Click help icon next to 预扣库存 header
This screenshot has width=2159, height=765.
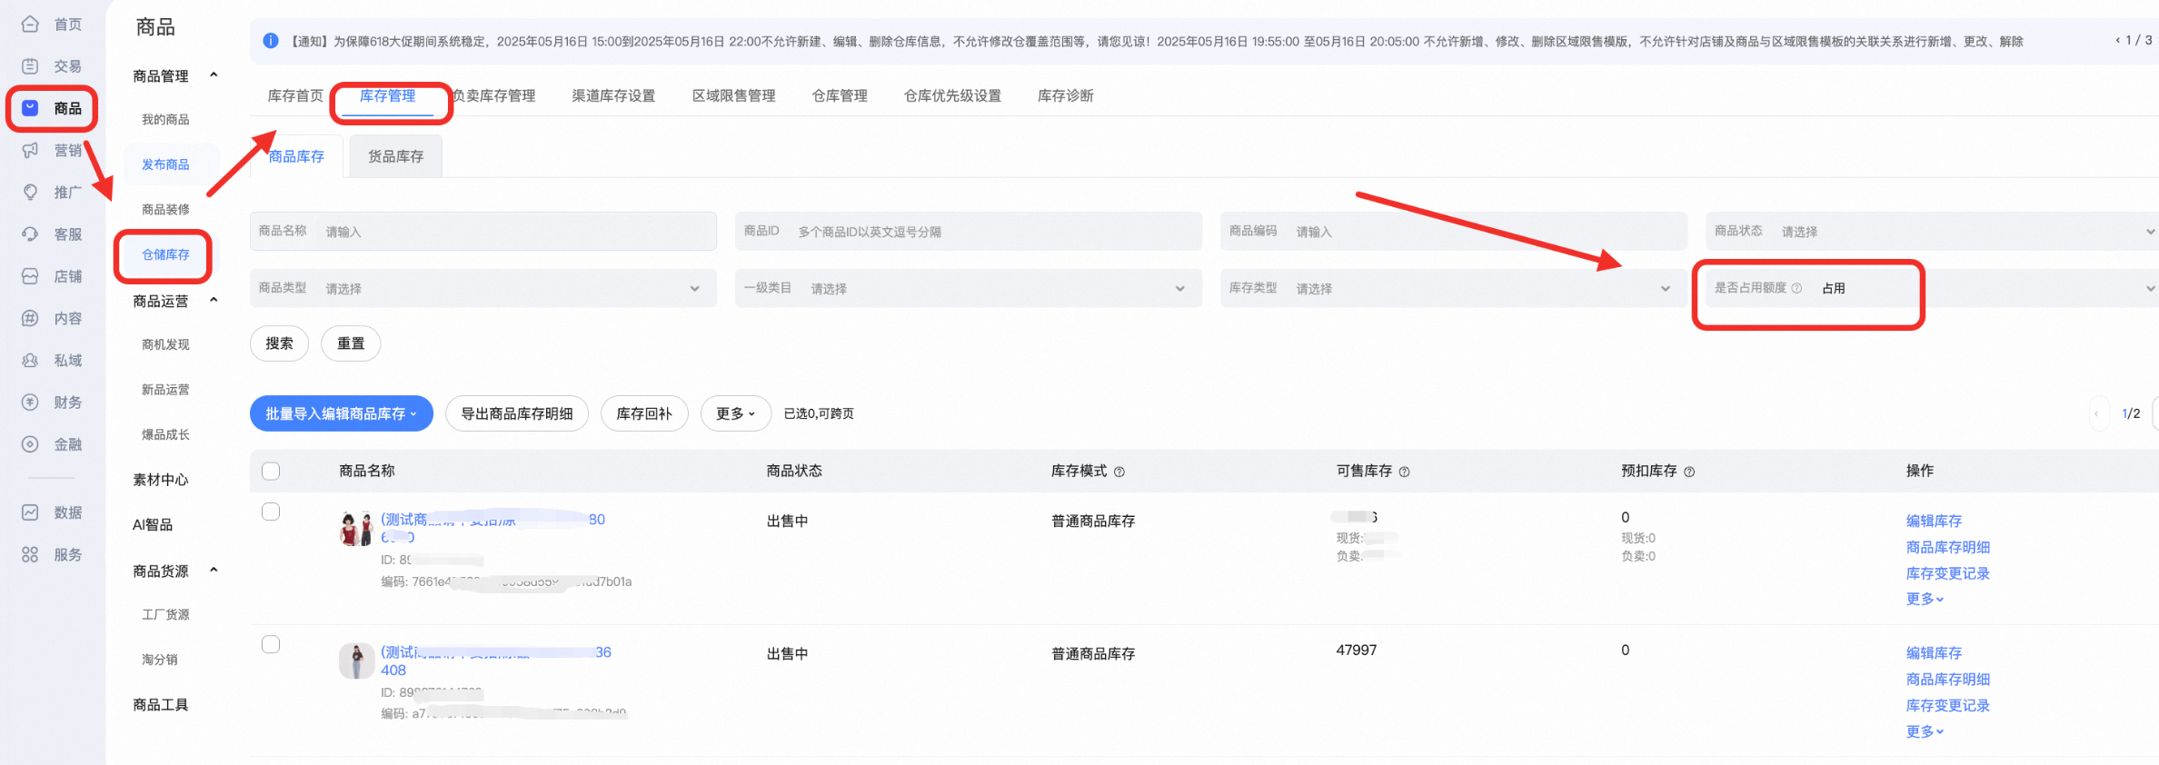pos(1689,472)
